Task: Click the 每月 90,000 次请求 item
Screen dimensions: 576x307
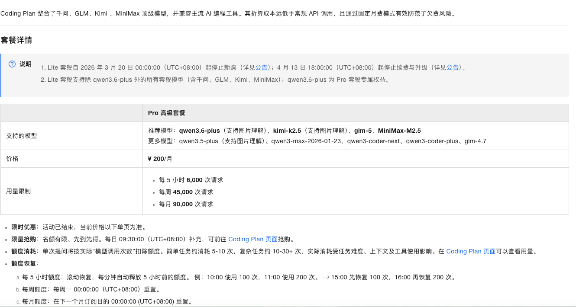Action: click(186, 204)
